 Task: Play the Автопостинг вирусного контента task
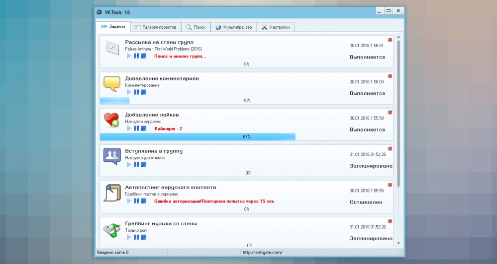point(129,201)
